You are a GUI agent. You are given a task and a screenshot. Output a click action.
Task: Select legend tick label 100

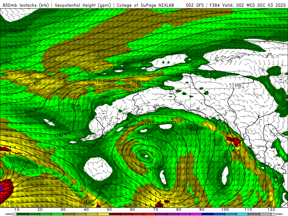coord(225,210)
